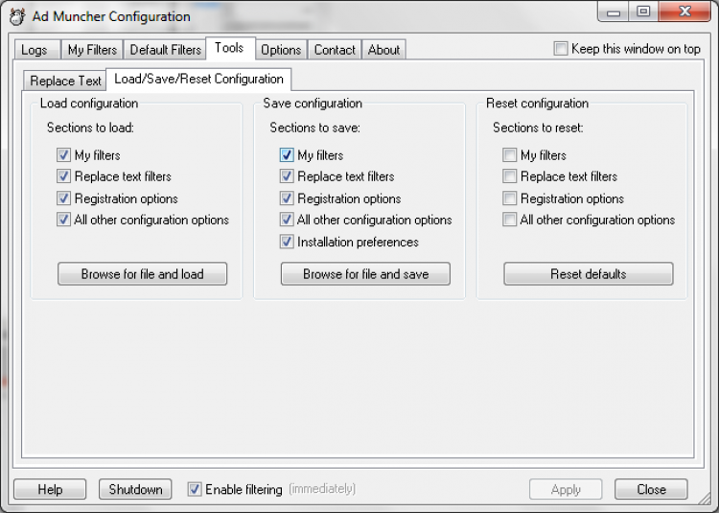Toggle Registration options under Save configuration
719x513 pixels.
[x=287, y=198]
